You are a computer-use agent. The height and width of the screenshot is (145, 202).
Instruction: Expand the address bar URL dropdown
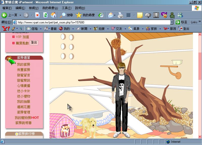(x=172, y=22)
